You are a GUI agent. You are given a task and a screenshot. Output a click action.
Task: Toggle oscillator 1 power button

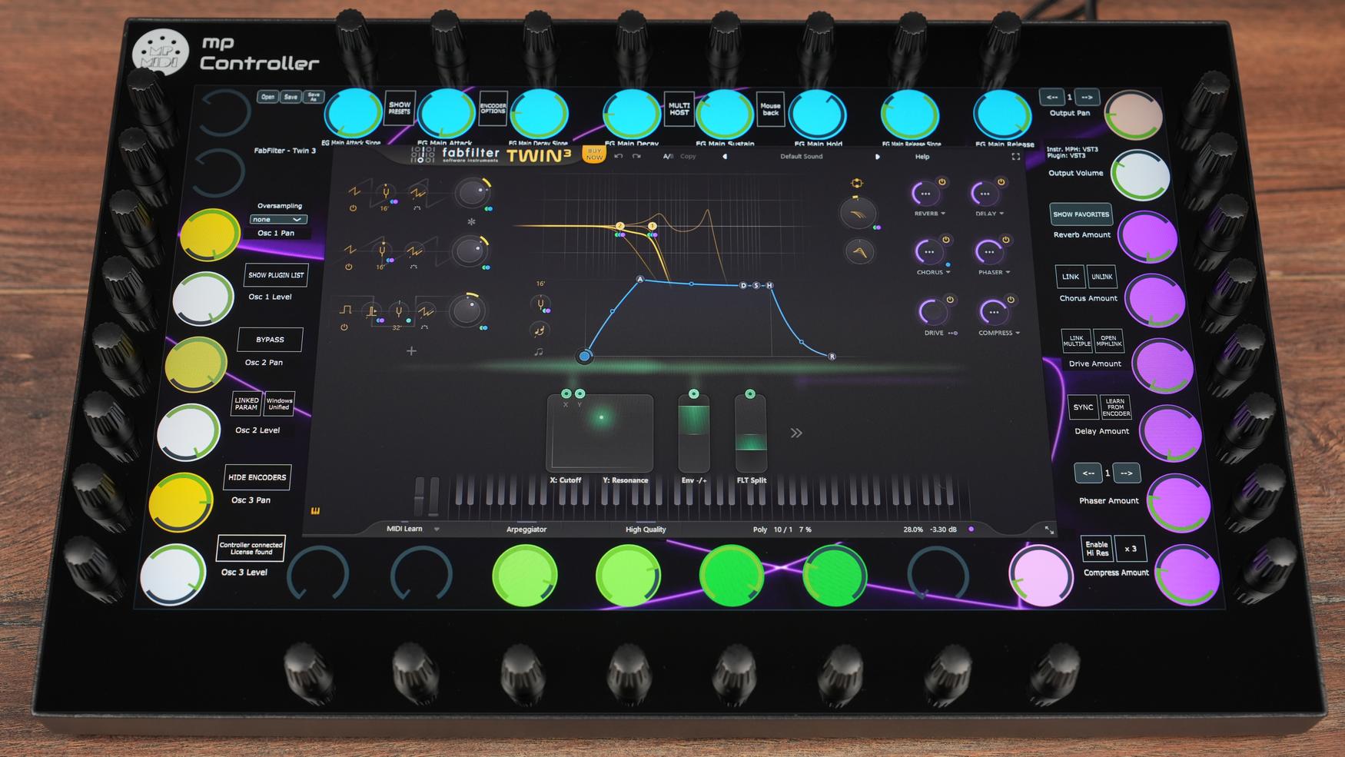(x=353, y=208)
